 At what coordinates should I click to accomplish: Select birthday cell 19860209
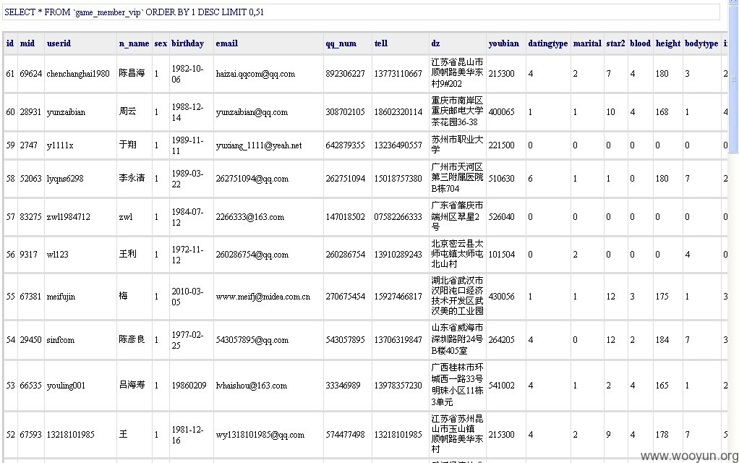click(x=189, y=386)
